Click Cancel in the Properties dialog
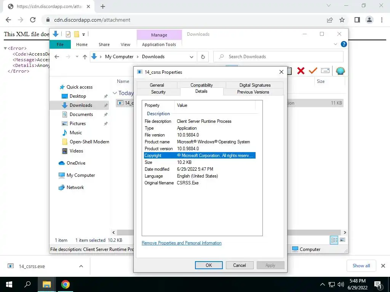The width and height of the screenshot is (390, 292). 240,265
